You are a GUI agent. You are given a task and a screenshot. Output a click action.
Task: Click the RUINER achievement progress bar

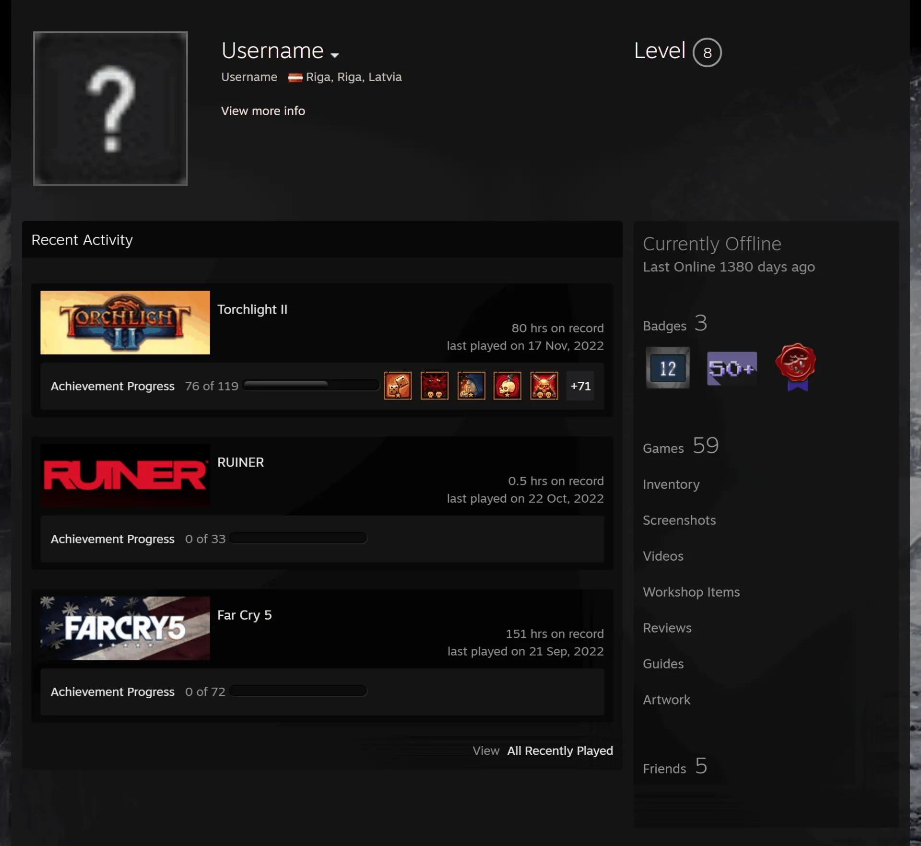tap(298, 538)
